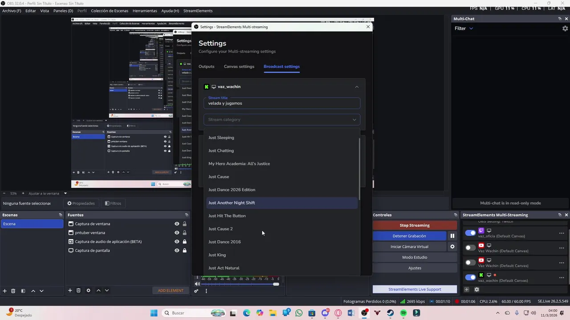Open the StreamElements menu
This screenshot has height=320, width=570.
pos(198,11)
